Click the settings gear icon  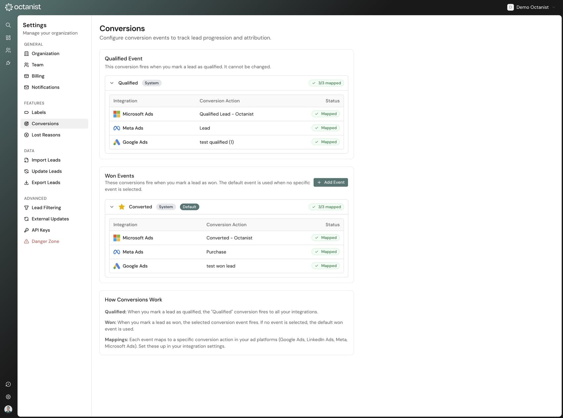click(8, 397)
